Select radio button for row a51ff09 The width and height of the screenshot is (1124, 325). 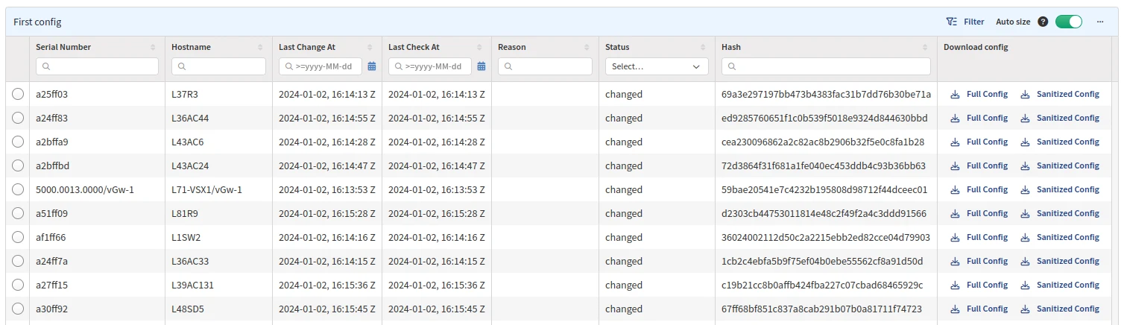19,213
